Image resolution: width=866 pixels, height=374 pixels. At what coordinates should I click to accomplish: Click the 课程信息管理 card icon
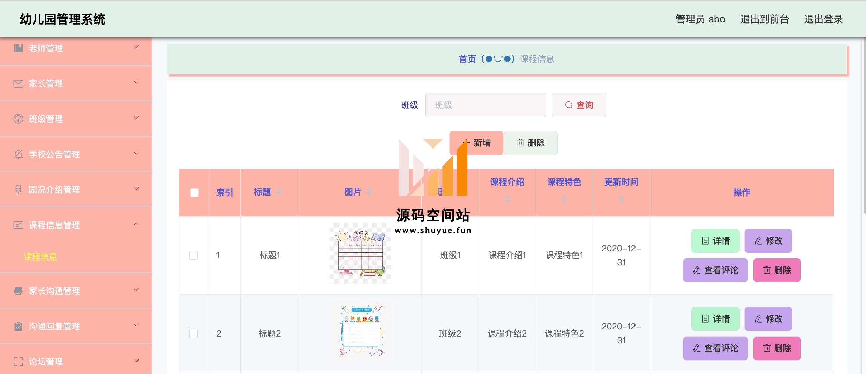point(18,225)
